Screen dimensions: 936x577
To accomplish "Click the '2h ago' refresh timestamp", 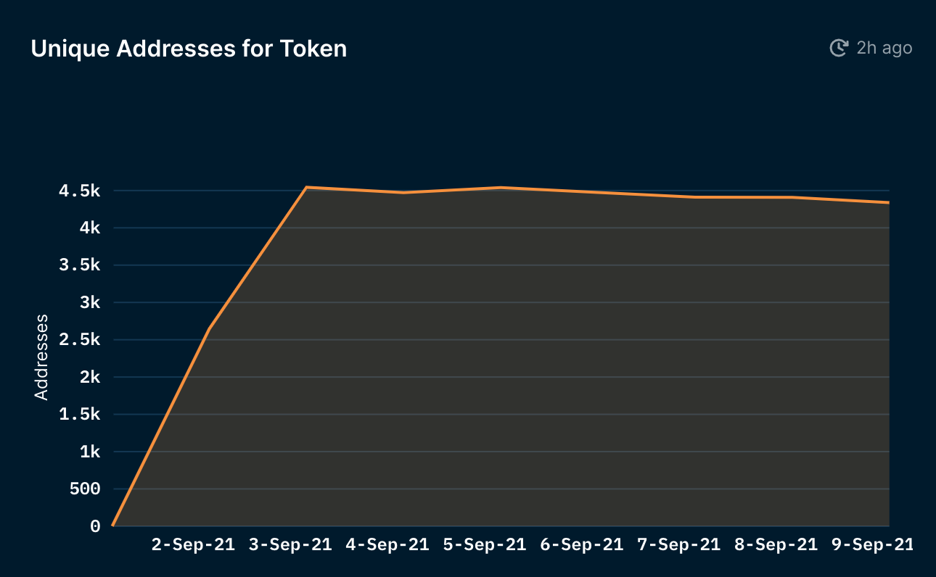I will [x=884, y=48].
